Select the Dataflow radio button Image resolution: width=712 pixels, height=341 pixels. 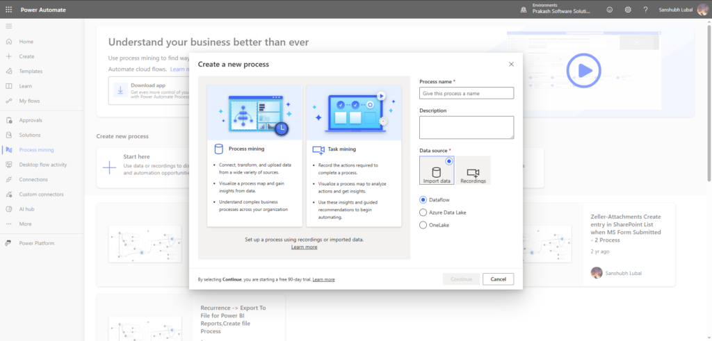pos(423,199)
